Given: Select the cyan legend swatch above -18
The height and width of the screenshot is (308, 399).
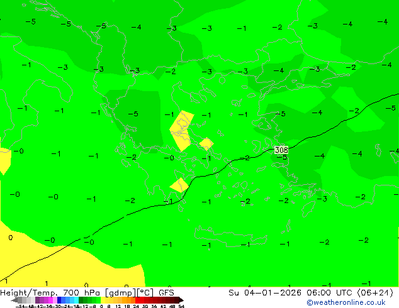Looking at the screenshot, I should tap(76, 300).
